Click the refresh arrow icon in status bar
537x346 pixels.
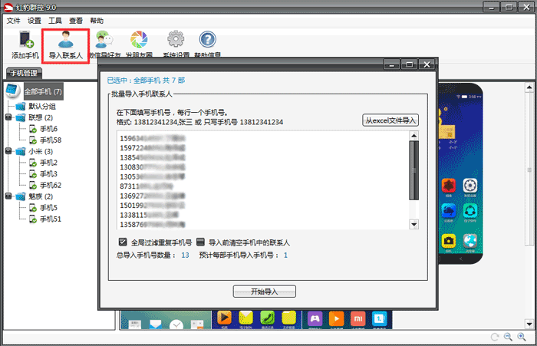pos(495,337)
